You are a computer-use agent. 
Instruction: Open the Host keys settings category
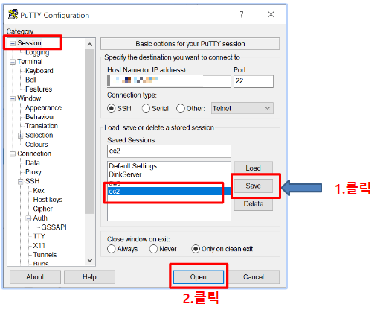pyautogui.click(x=48, y=200)
